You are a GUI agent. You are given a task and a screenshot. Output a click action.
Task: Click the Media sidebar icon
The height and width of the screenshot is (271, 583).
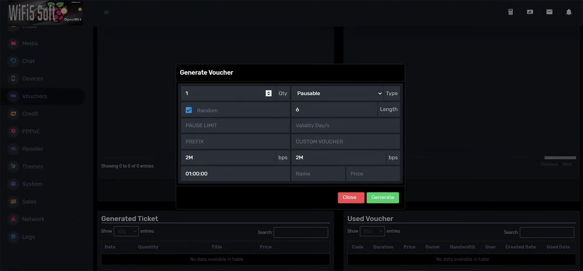click(14, 43)
